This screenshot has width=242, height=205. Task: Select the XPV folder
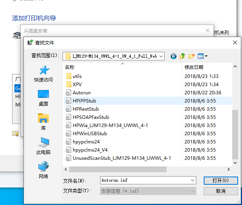pos(77,84)
